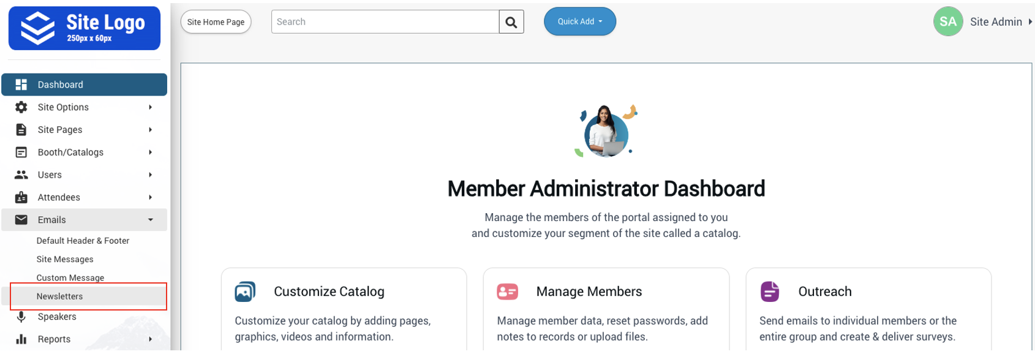Viewport: 1035px width, 354px height.
Task: Open the Manage Members card
Action: coord(589,292)
